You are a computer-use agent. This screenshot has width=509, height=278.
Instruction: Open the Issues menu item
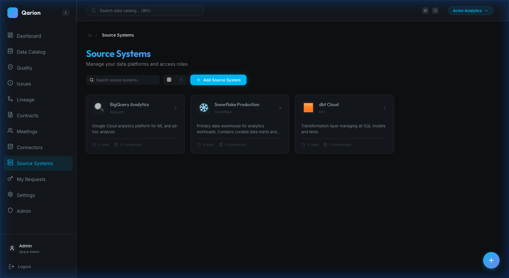pos(24,84)
